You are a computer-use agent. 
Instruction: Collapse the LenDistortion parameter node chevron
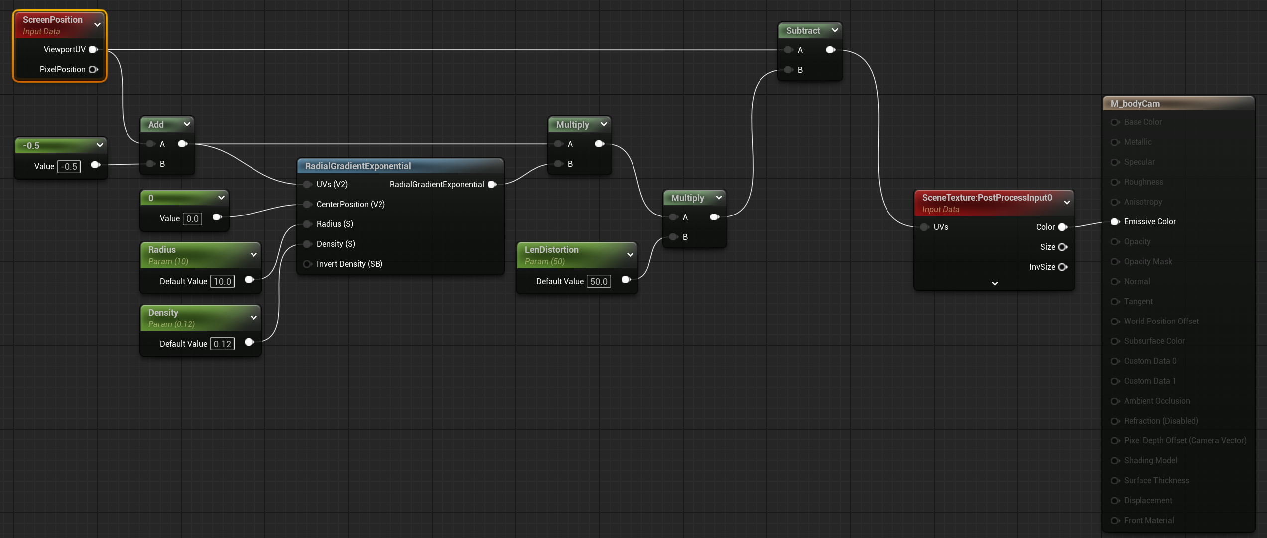[630, 254]
